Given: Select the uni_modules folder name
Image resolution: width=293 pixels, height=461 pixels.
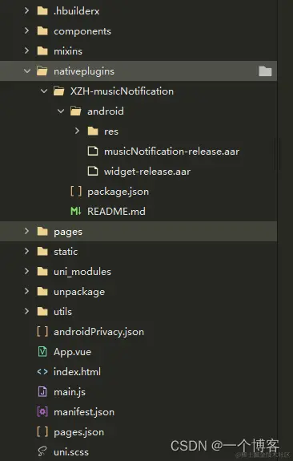Looking at the screenshot, I should click(x=82, y=272).
